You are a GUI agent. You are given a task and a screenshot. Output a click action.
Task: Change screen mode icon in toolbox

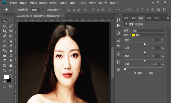[11, 86]
